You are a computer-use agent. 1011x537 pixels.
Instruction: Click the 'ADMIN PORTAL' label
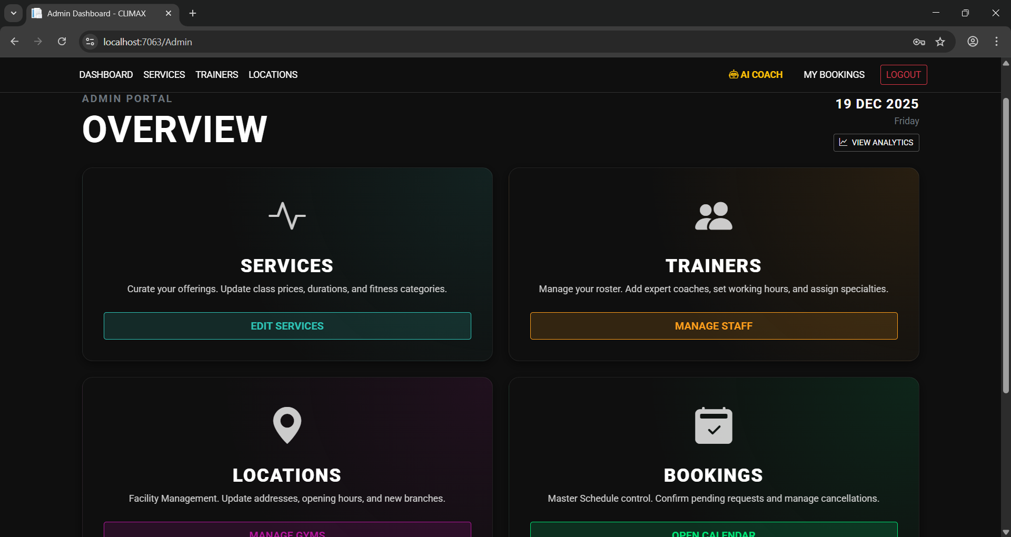[x=127, y=98]
